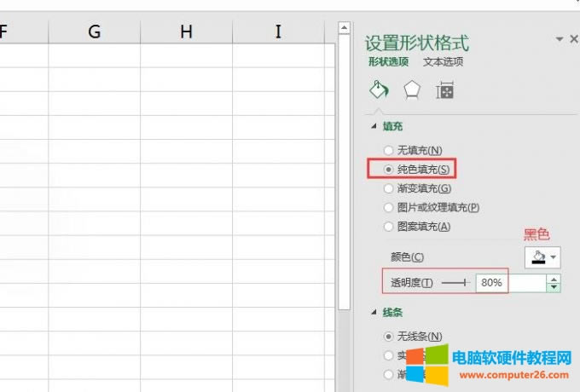Collapse the 填充 section

point(374,126)
